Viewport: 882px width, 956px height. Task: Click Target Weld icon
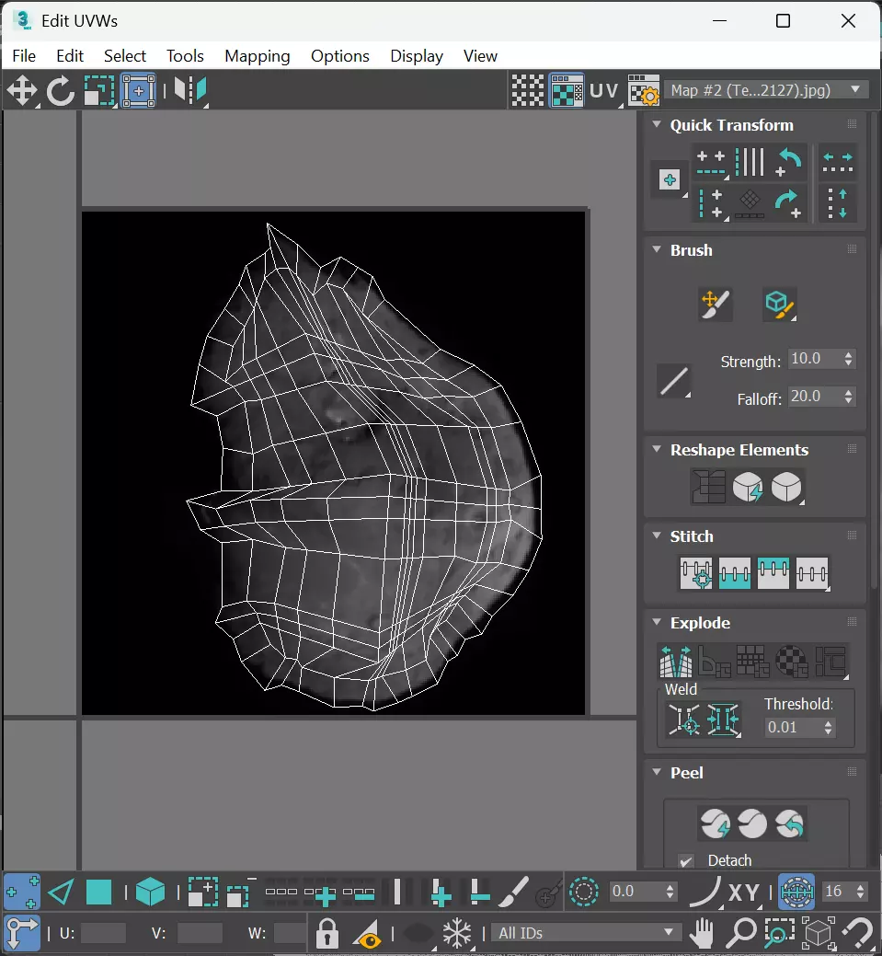click(684, 720)
